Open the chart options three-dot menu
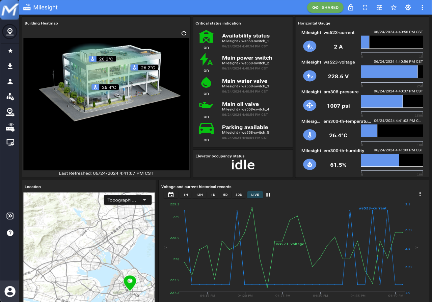 point(420,193)
